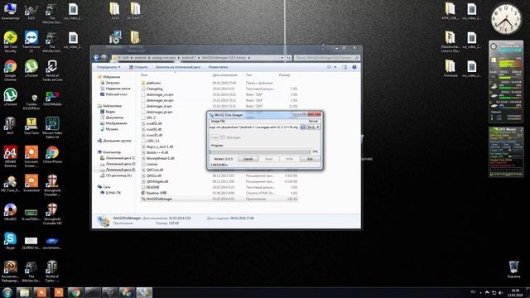Open the China Phone Chrome shortcut

(x=52, y=155)
